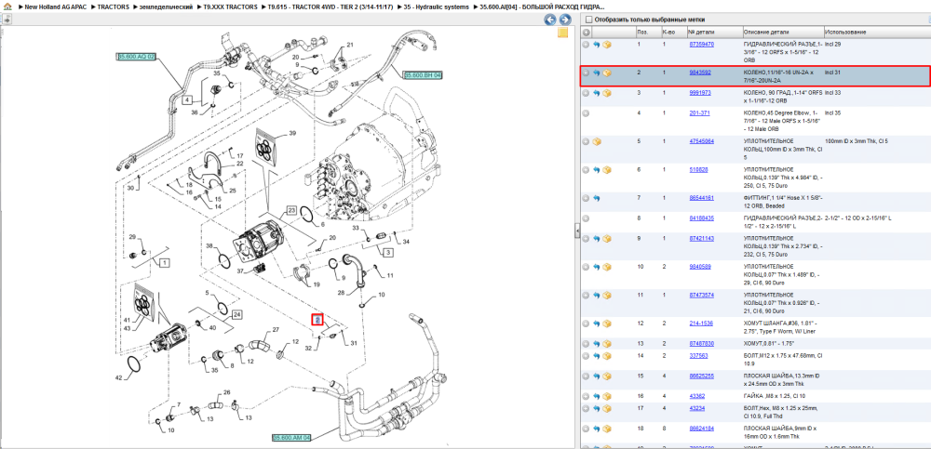Click blue arrow icon for part 337563

point(596,356)
